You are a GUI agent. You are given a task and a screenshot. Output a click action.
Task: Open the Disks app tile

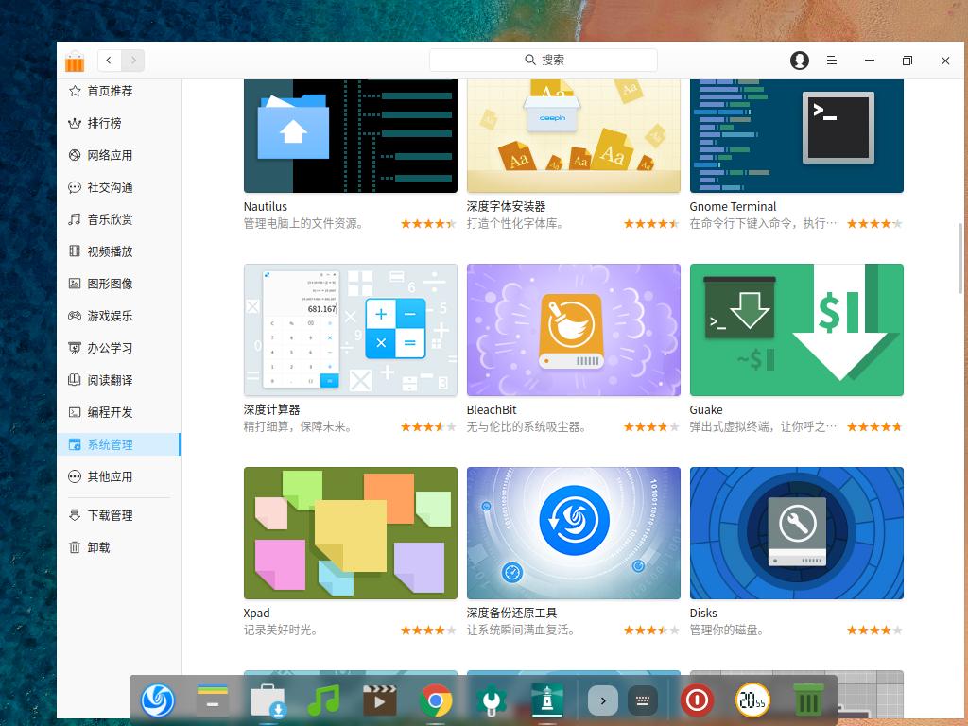796,533
